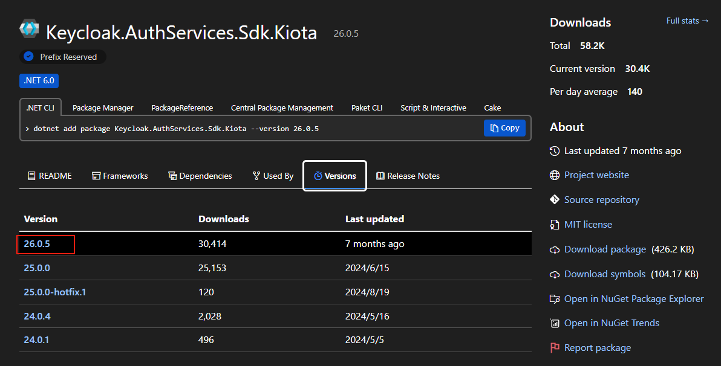
Task: Open the Frameworks tab
Action: coord(120,176)
